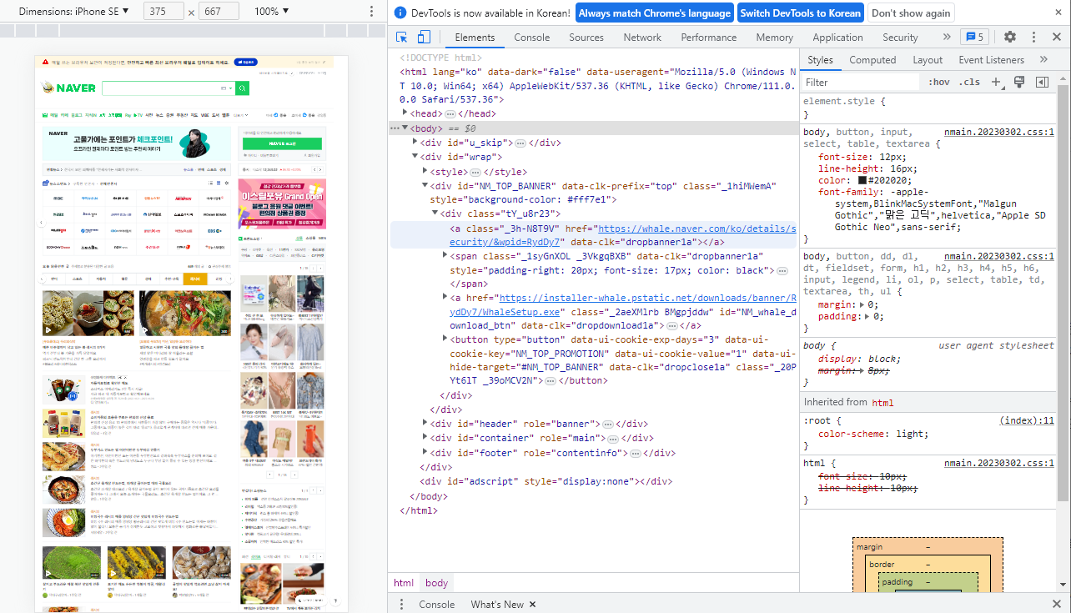The image size is (1071, 613).
Task: Click the green search button on Naver page
Action: tap(243, 88)
